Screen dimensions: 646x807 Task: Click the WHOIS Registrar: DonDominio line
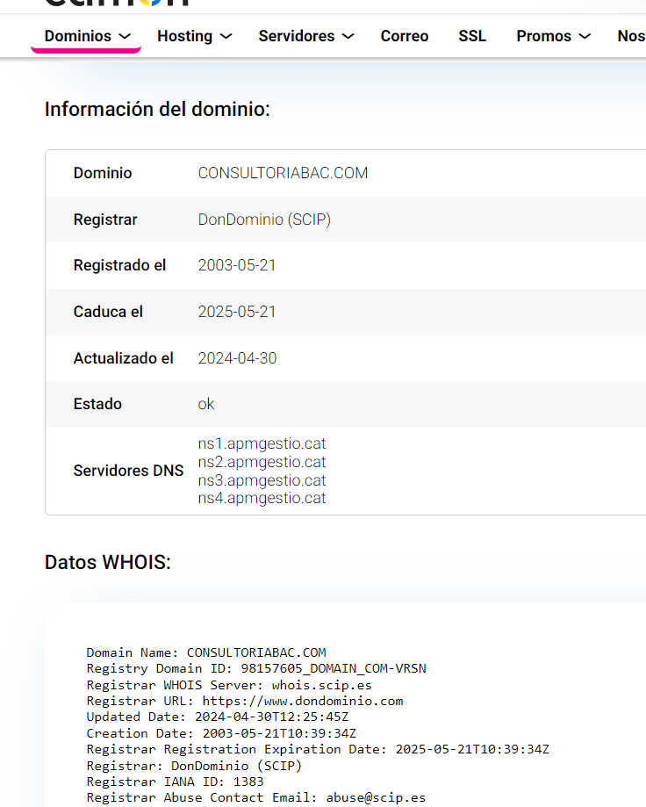194,766
